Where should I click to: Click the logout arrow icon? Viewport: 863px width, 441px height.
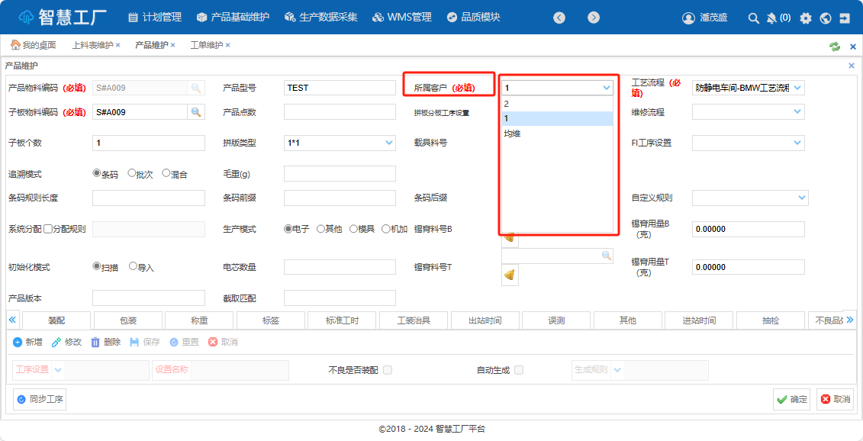pos(845,18)
